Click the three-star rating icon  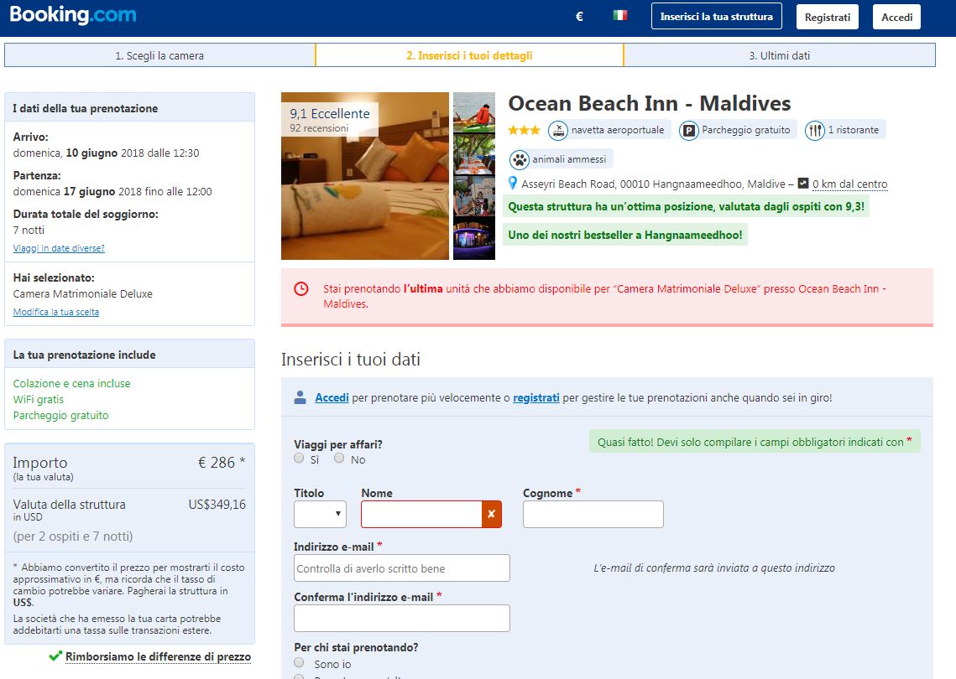[524, 130]
